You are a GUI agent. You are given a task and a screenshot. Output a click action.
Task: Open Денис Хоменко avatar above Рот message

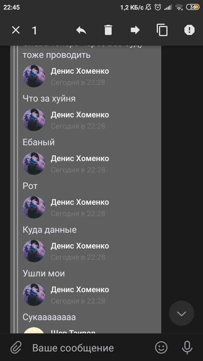point(34,164)
